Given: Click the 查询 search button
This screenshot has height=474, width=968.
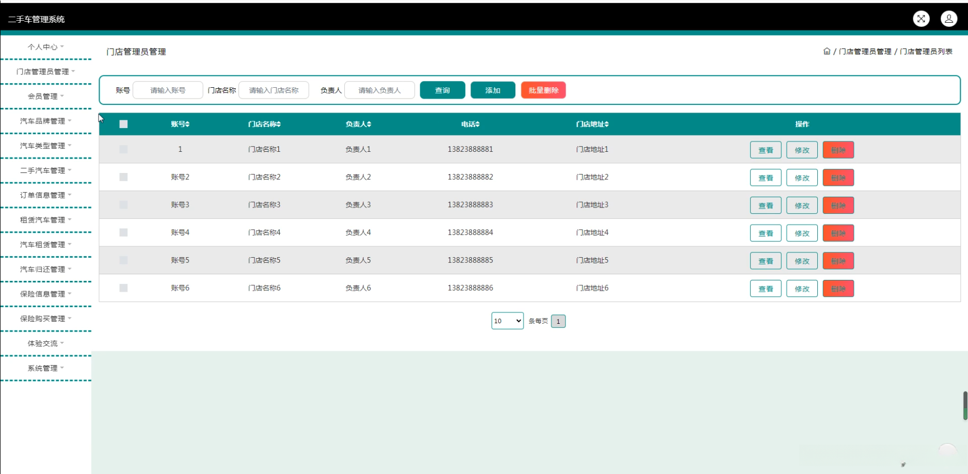Looking at the screenshot, I should pyautogui.click(x=442, y=90).
